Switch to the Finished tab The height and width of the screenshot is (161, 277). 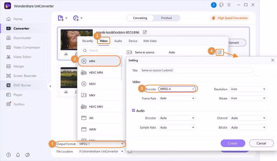[166, 18]
